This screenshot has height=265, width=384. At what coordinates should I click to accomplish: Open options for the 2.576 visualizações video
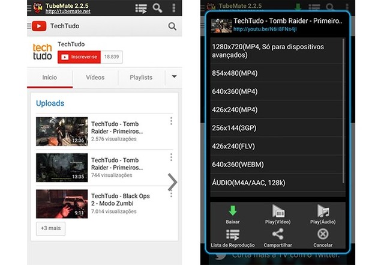click(171, 121)
